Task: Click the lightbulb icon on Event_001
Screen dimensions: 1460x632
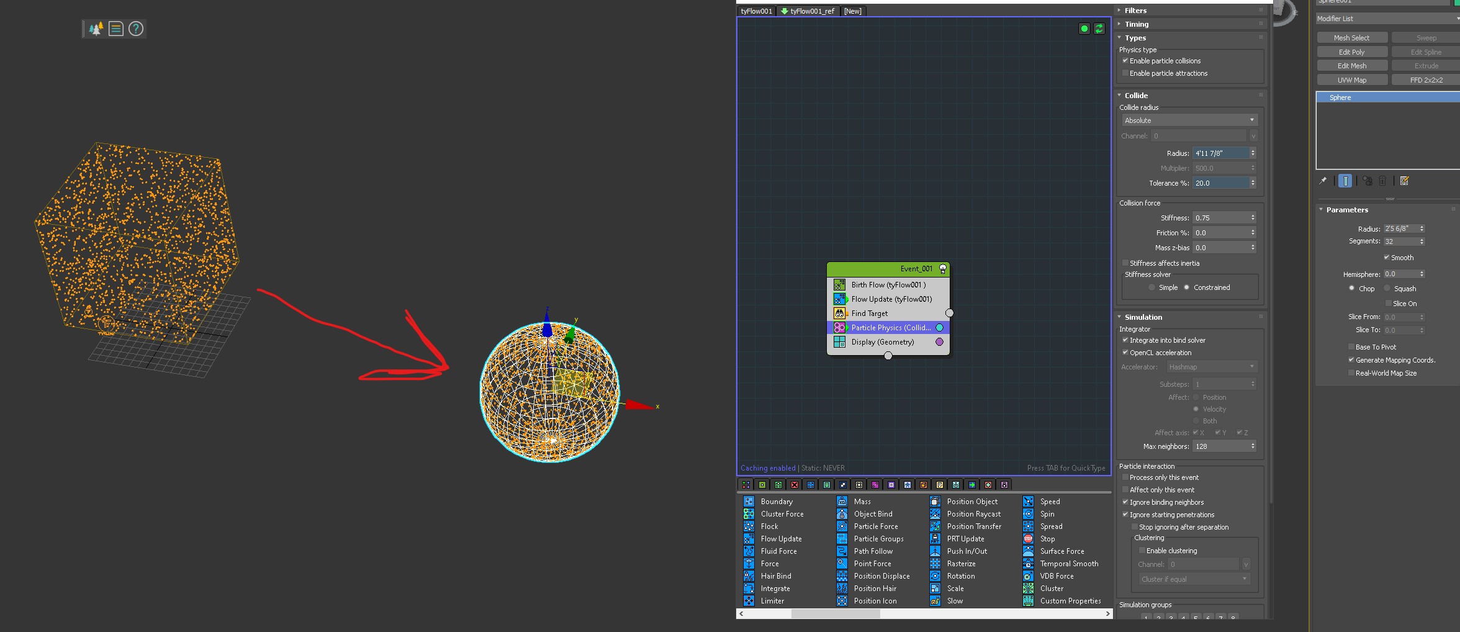Action: click(943, 269)
